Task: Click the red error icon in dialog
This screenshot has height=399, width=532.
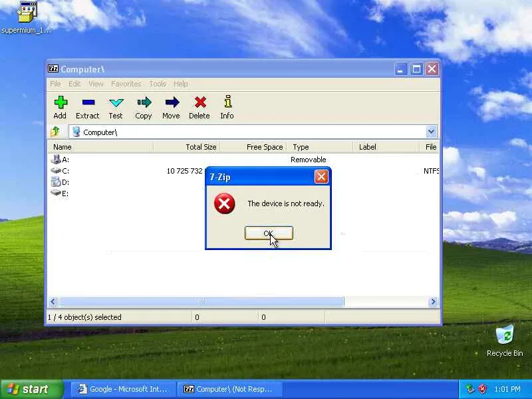Action: pyautogui.click(x=224, y=203)
